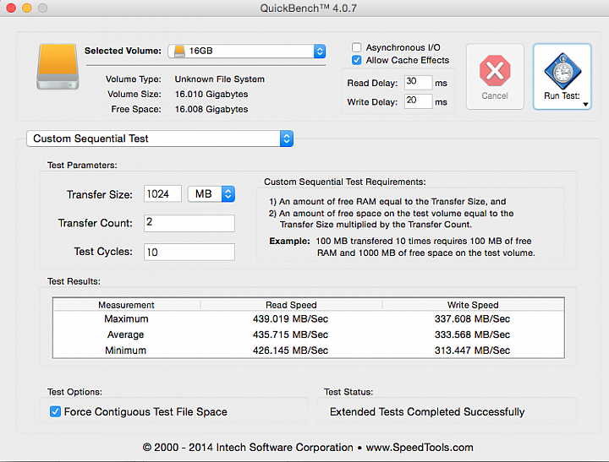Select the Maximum measurement row label

click(x=126, y=319)
